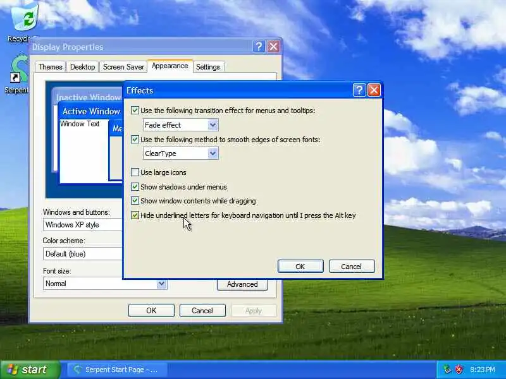Uncheck Show window contents while dragging

click(x=135, y=201)
